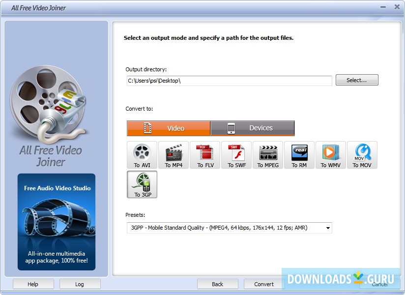405x295 pixels.
Task: Switch to the Video tab
Action: [169, 127]
